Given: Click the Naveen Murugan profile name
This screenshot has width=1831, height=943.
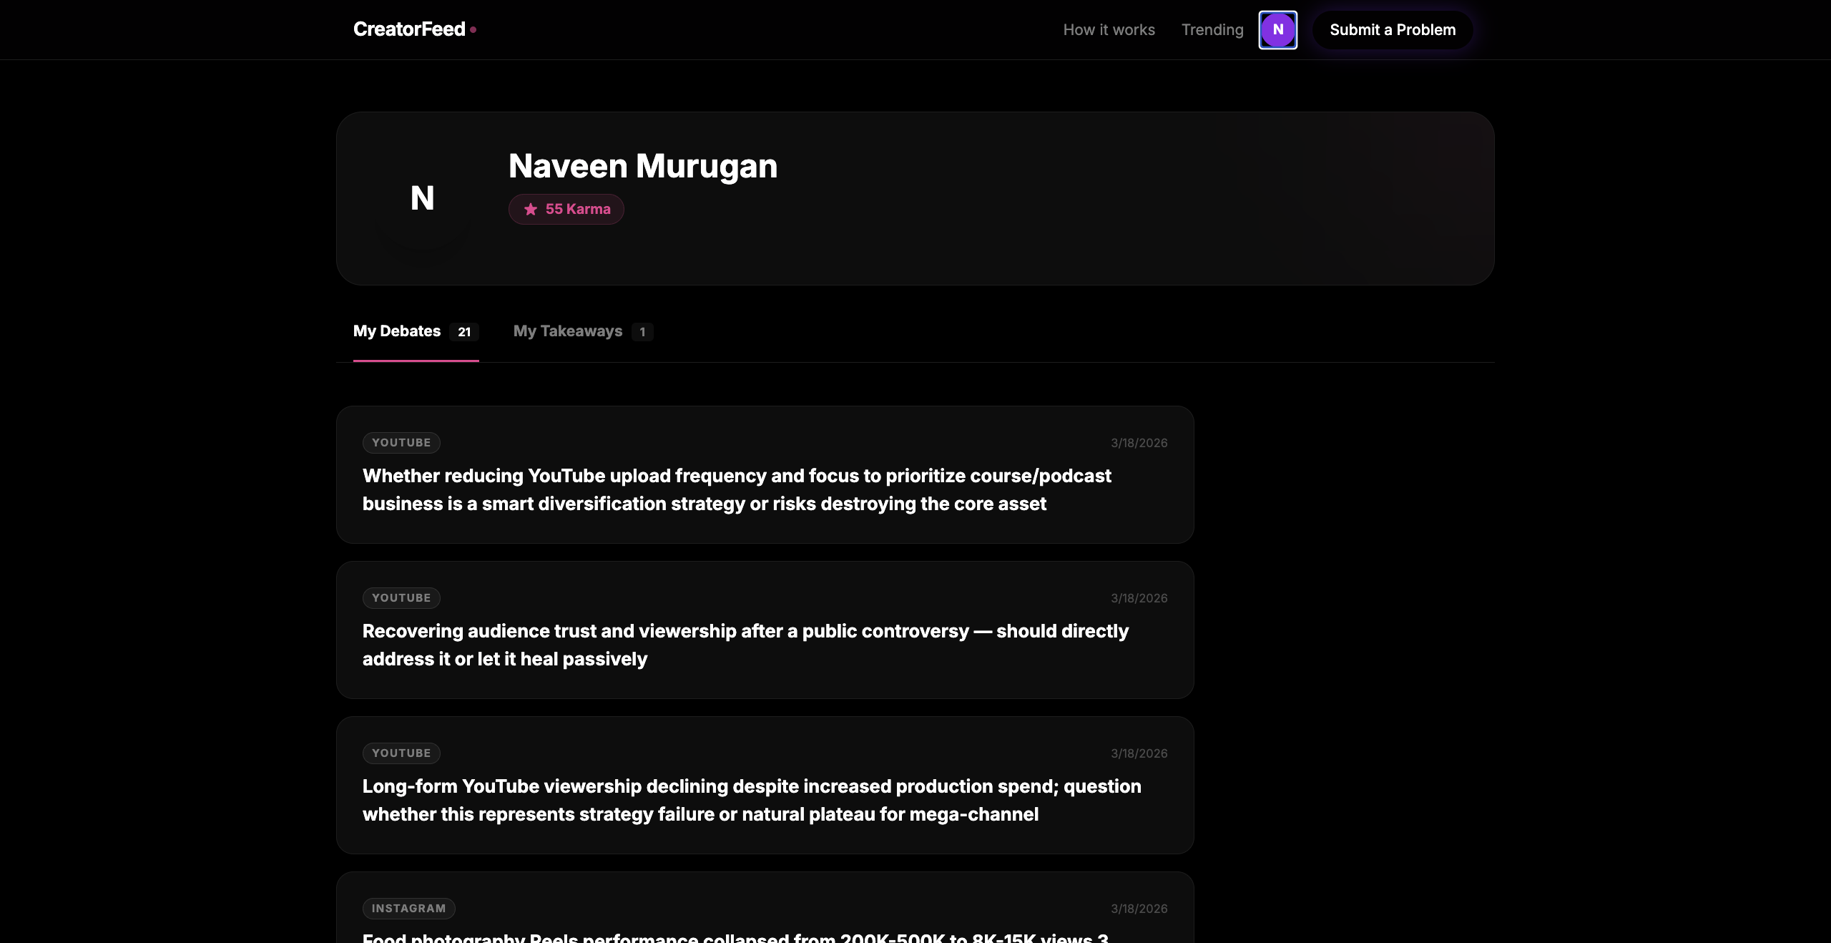Looking at the screenshot, I should (642, 166).
